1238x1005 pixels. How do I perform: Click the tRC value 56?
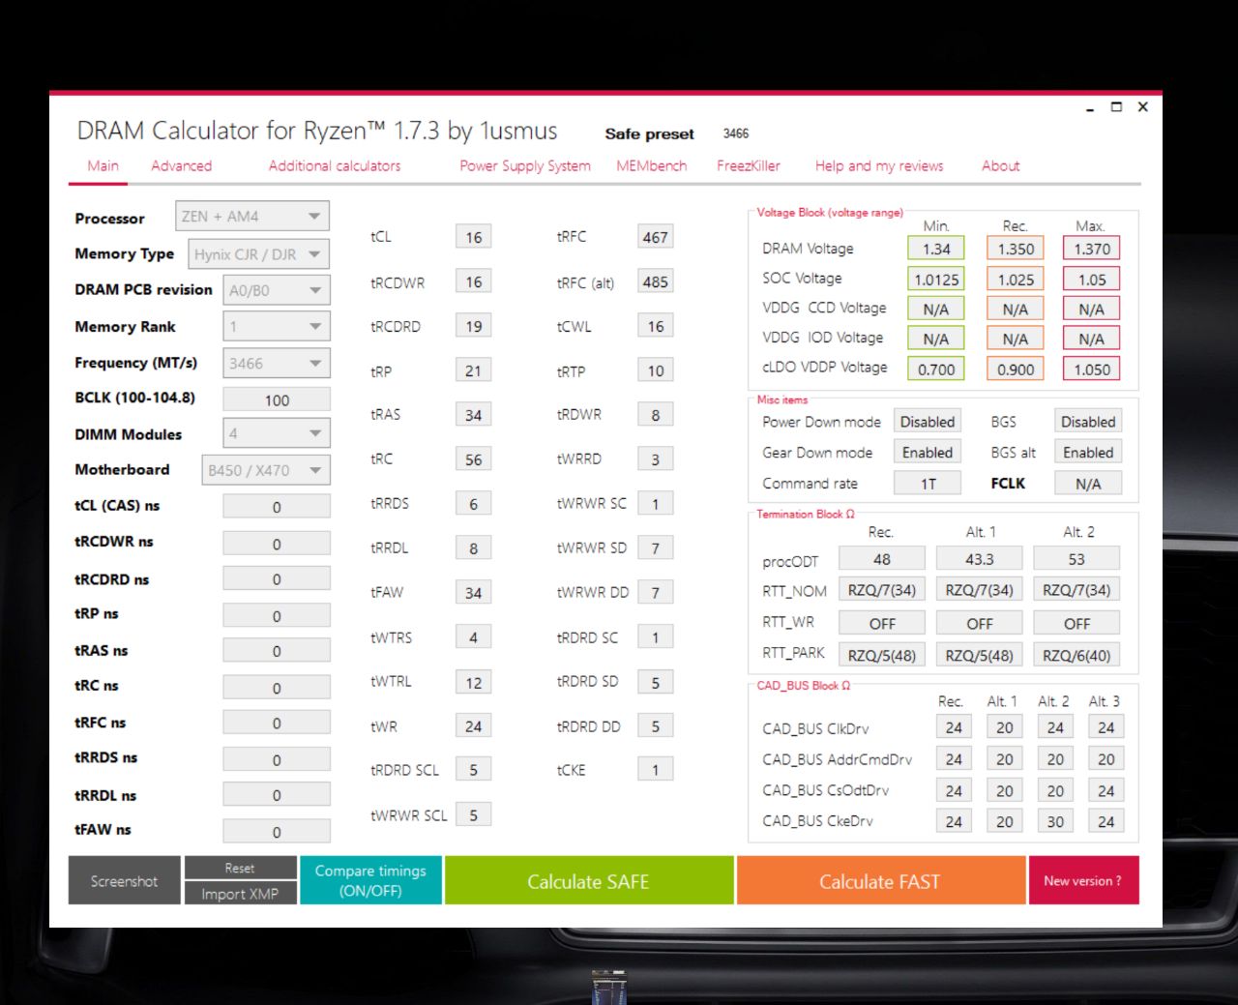473,459
